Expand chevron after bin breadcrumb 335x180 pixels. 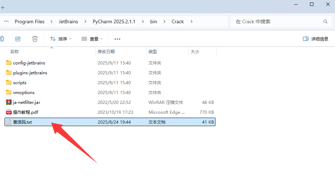pos(164,21)
